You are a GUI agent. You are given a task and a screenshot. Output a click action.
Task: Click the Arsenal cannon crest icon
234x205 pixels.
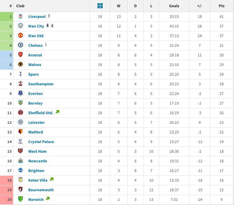[20, 55]
